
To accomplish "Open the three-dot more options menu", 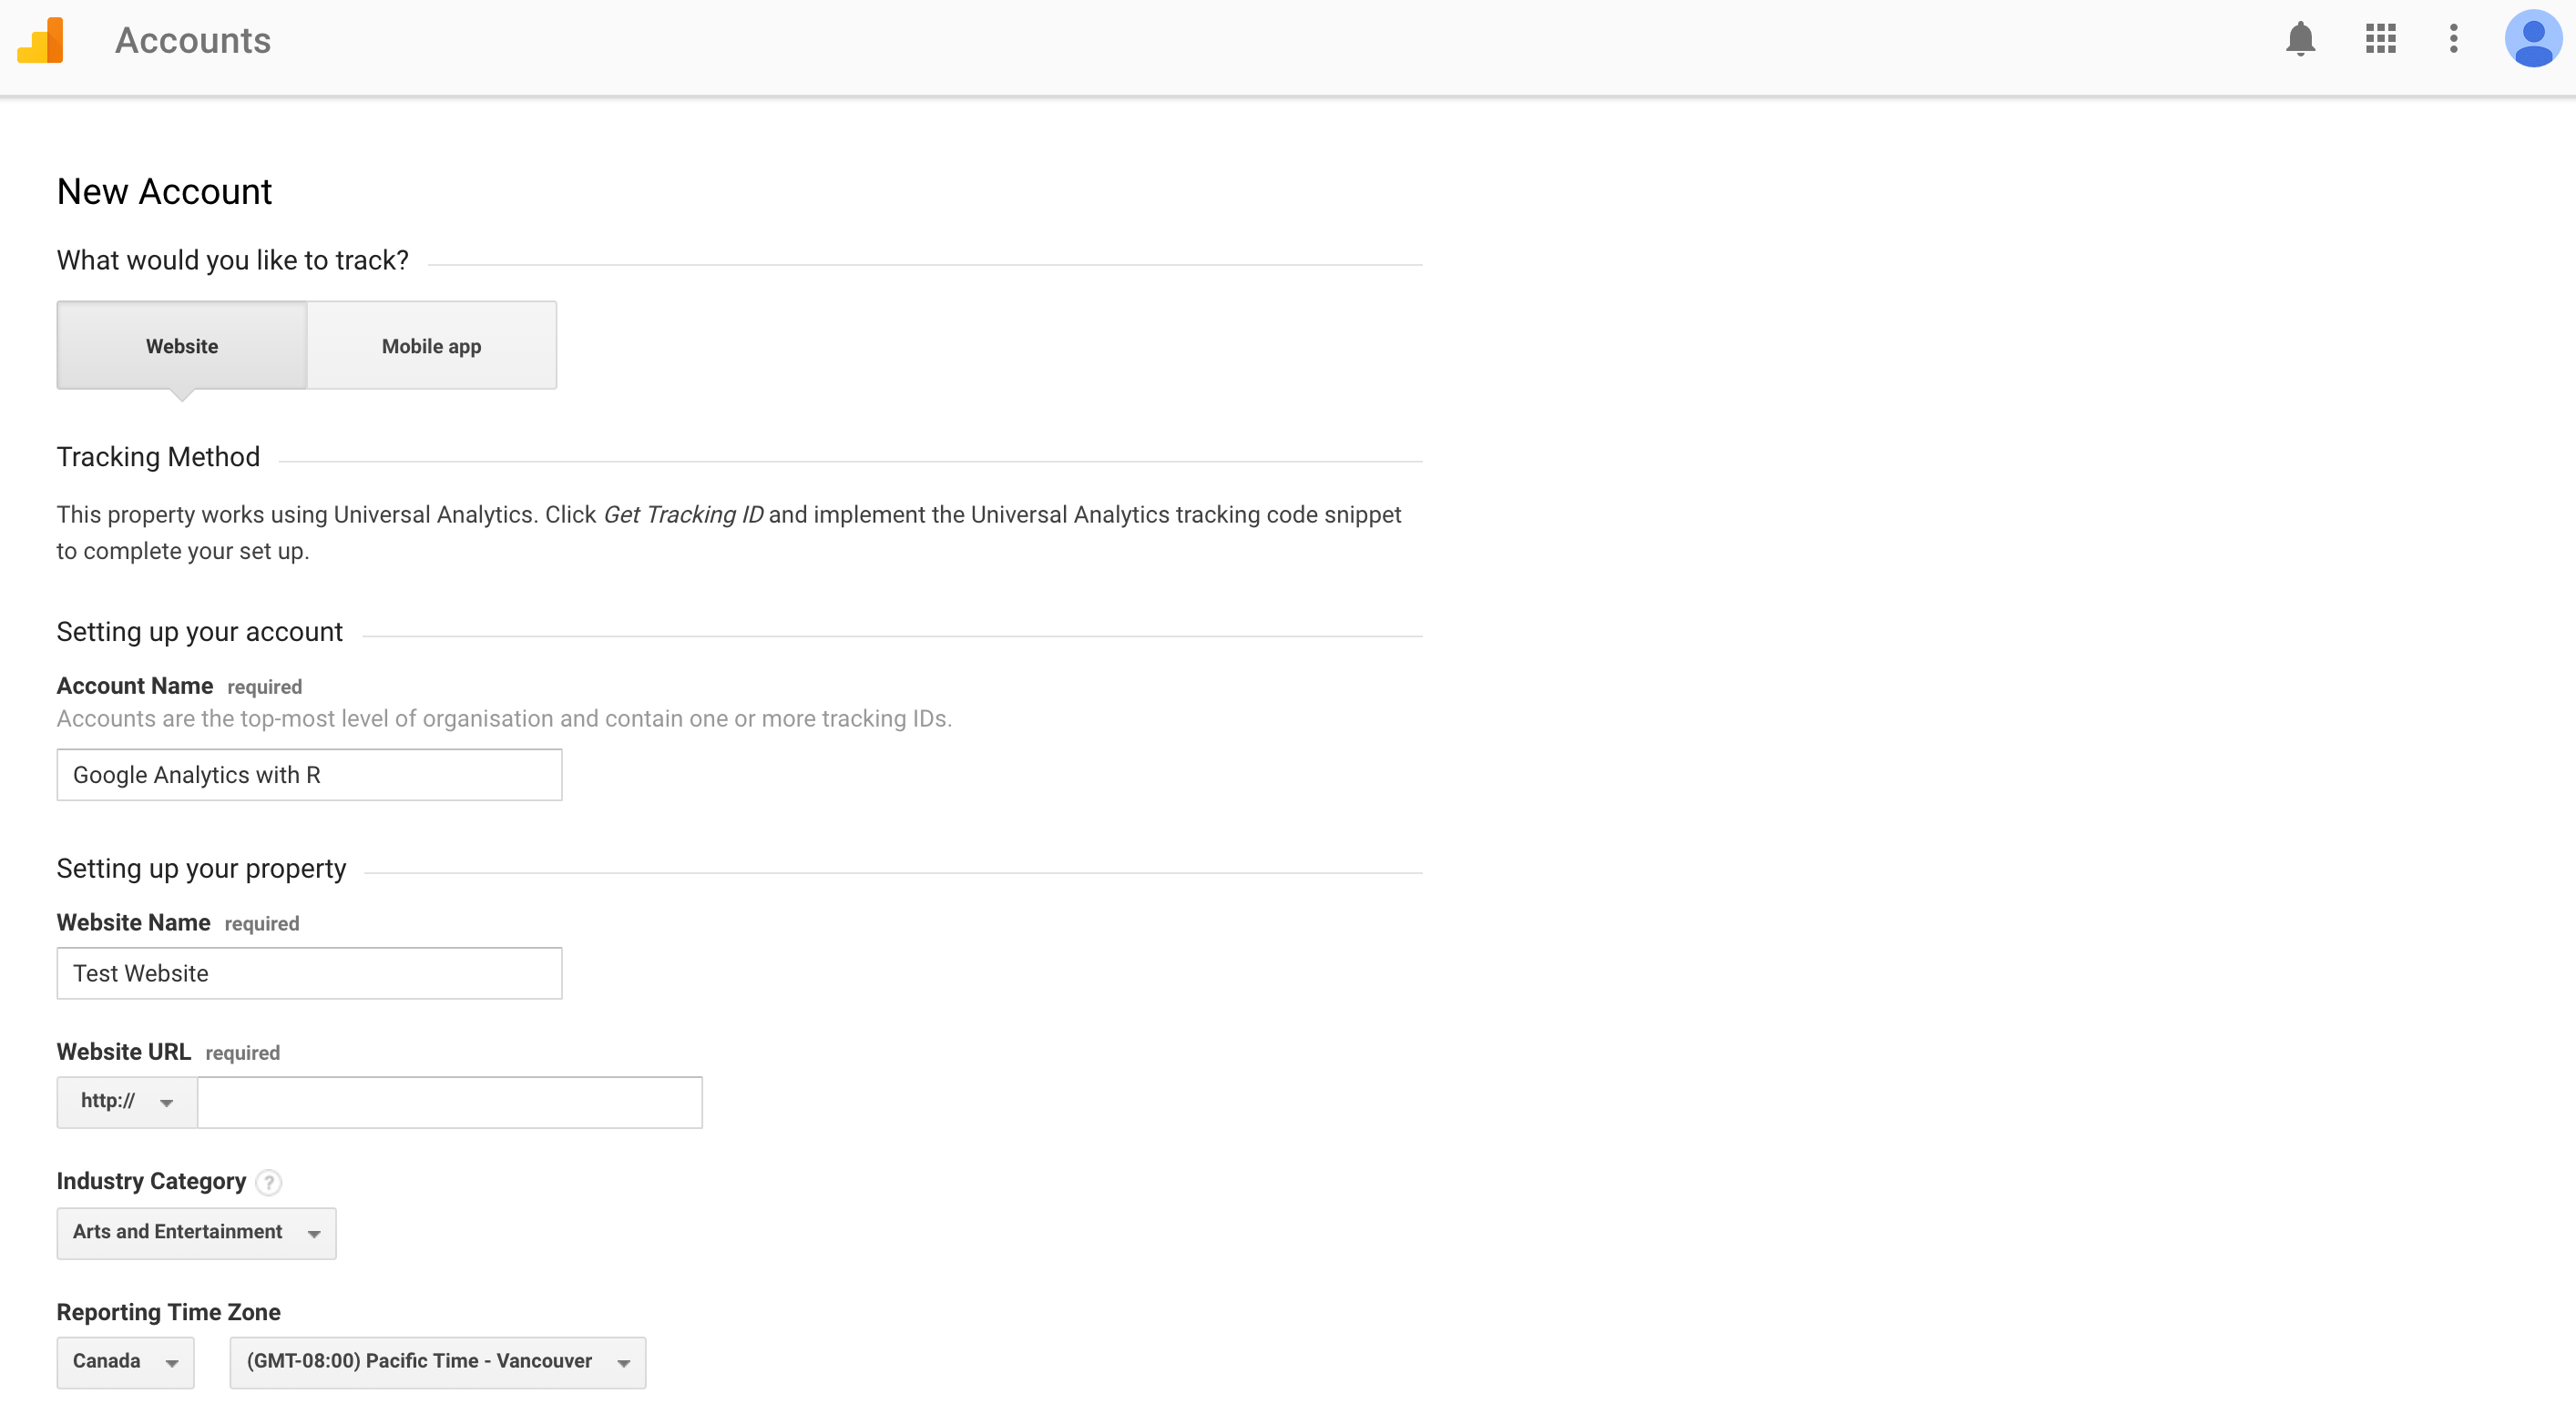I will [x=2453, y=39].
